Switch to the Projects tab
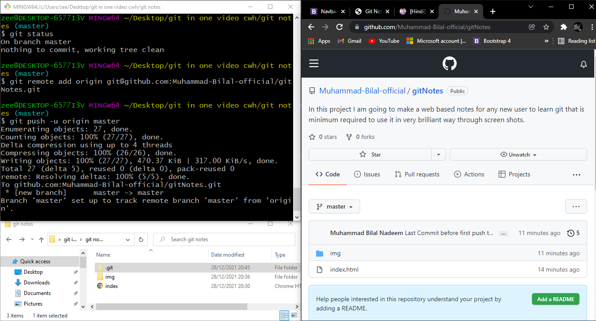This screenshot has height=321, width=596. (x=514, y=174)
